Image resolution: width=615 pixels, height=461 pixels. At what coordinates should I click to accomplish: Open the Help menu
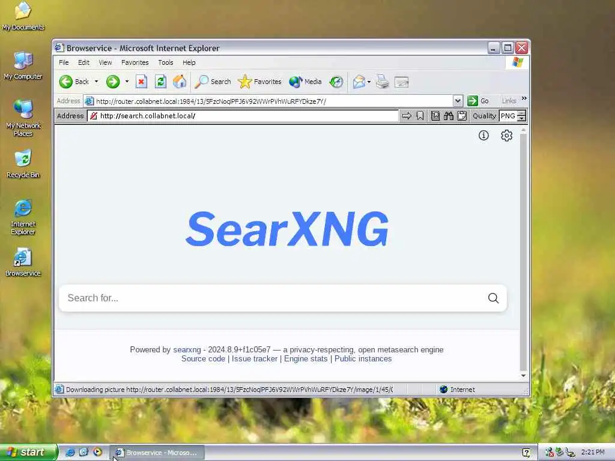[x=189, y=62]
